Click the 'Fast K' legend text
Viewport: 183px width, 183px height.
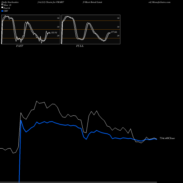pyautogui.click(x=7, y=8)
